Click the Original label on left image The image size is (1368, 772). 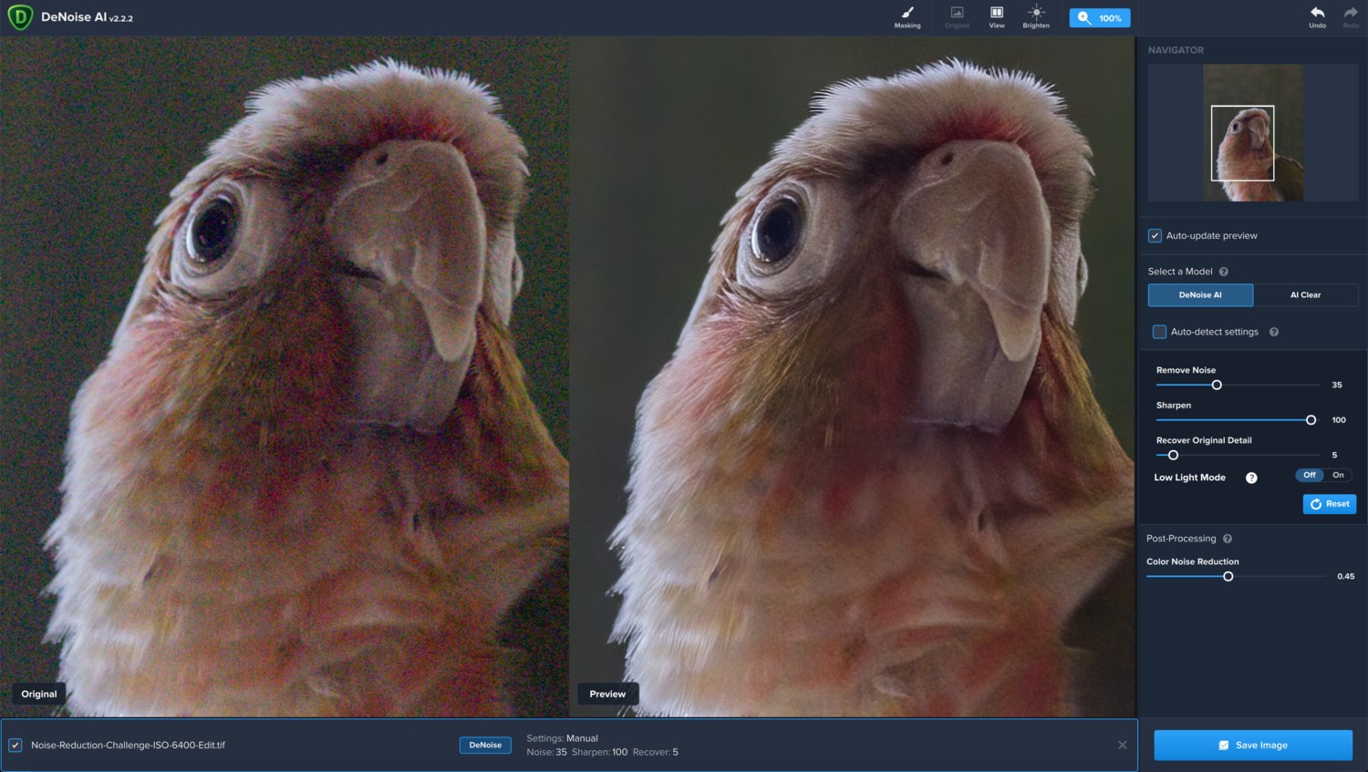pos(39,694)
